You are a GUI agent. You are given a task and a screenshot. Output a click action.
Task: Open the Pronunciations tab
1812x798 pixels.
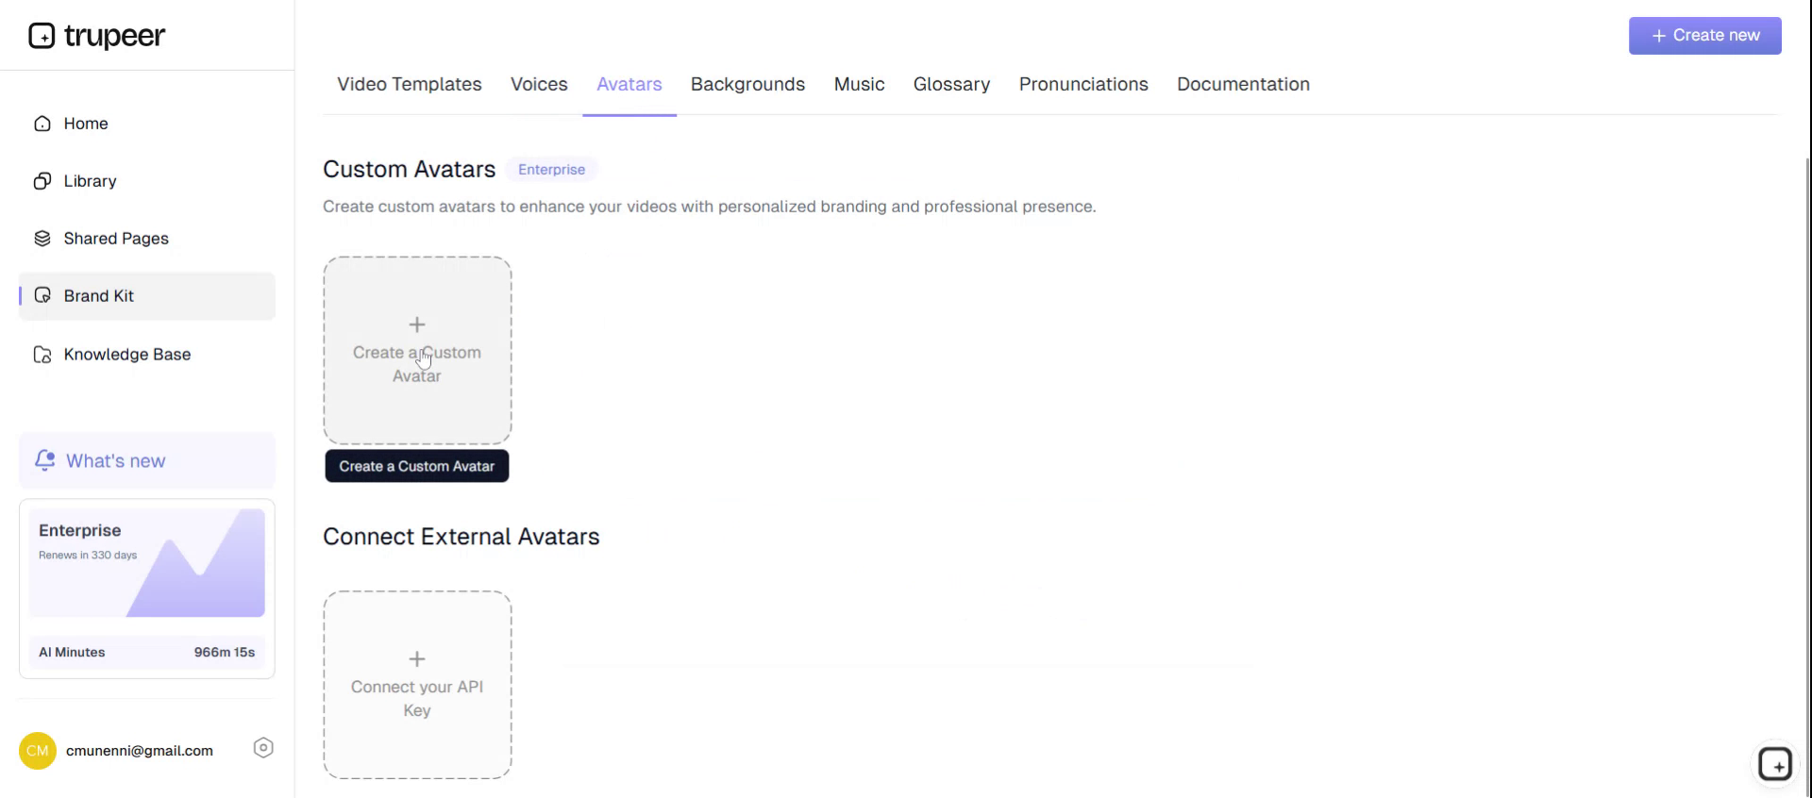[x=1083, y=84]
